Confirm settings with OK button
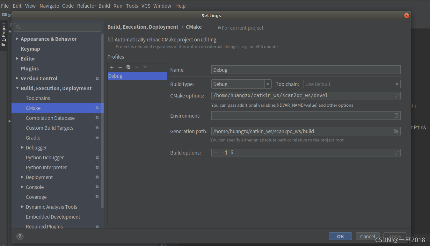430x246 pixels. coord(340,236)
